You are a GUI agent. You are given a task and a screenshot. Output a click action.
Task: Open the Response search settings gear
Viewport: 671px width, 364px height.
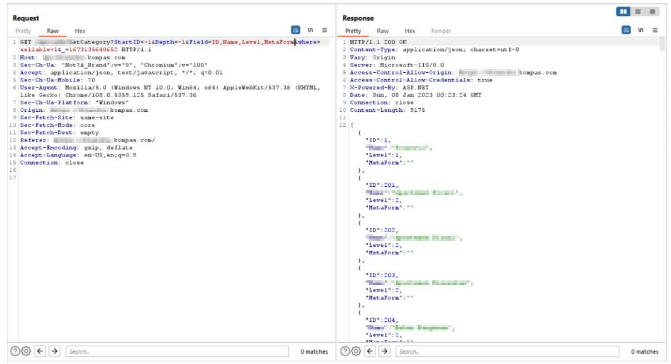pos(356,351)
